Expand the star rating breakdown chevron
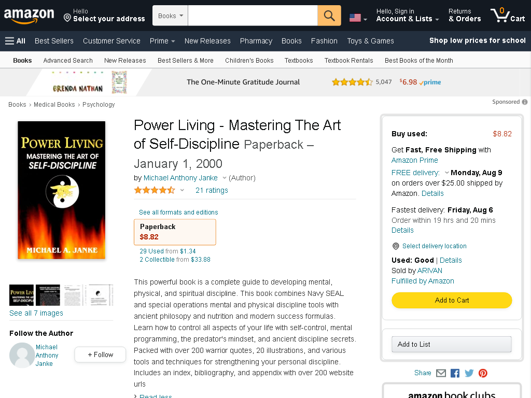Screen dimensions: 531x398 click(182, 190)
